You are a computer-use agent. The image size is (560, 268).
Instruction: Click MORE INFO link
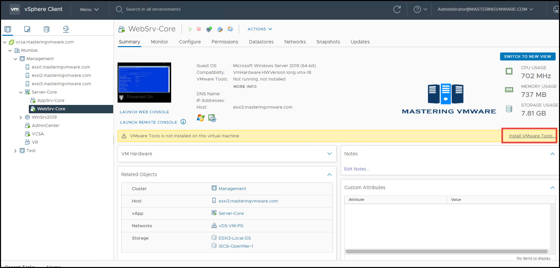coord(245,87)
